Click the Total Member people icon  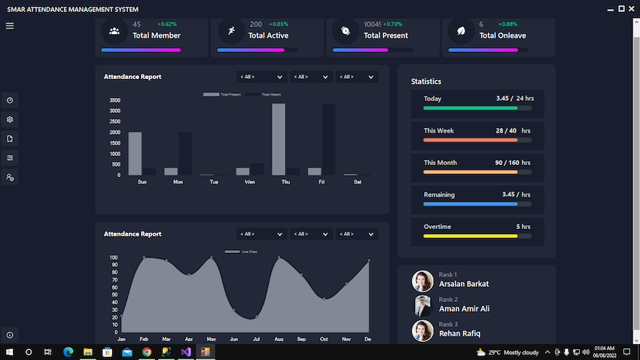[x=114, y=31]
